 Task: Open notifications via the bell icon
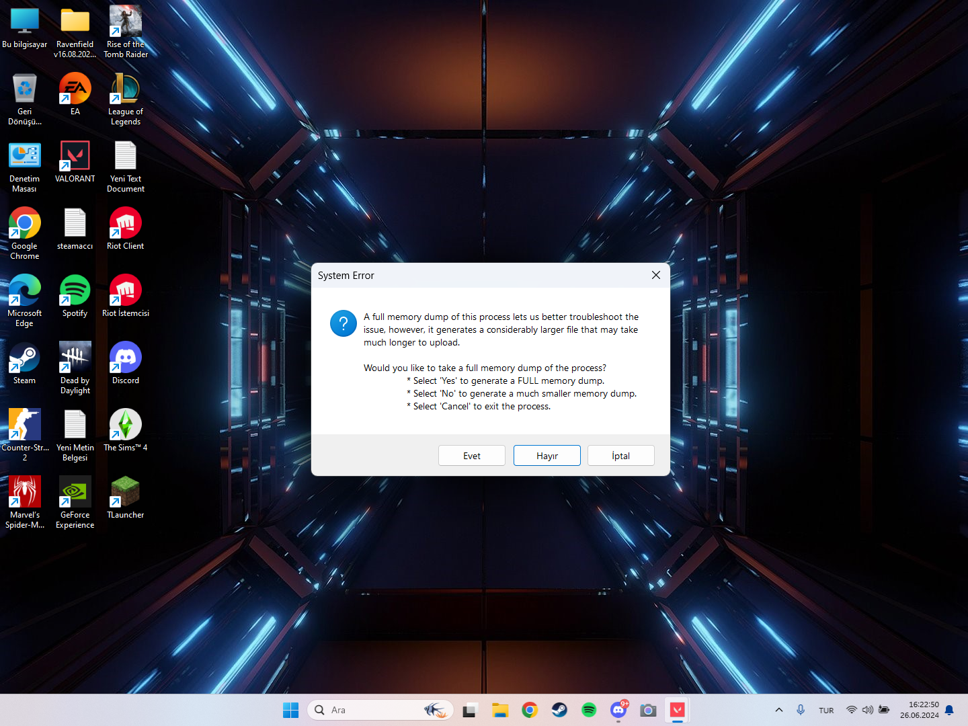coord(949,710)
